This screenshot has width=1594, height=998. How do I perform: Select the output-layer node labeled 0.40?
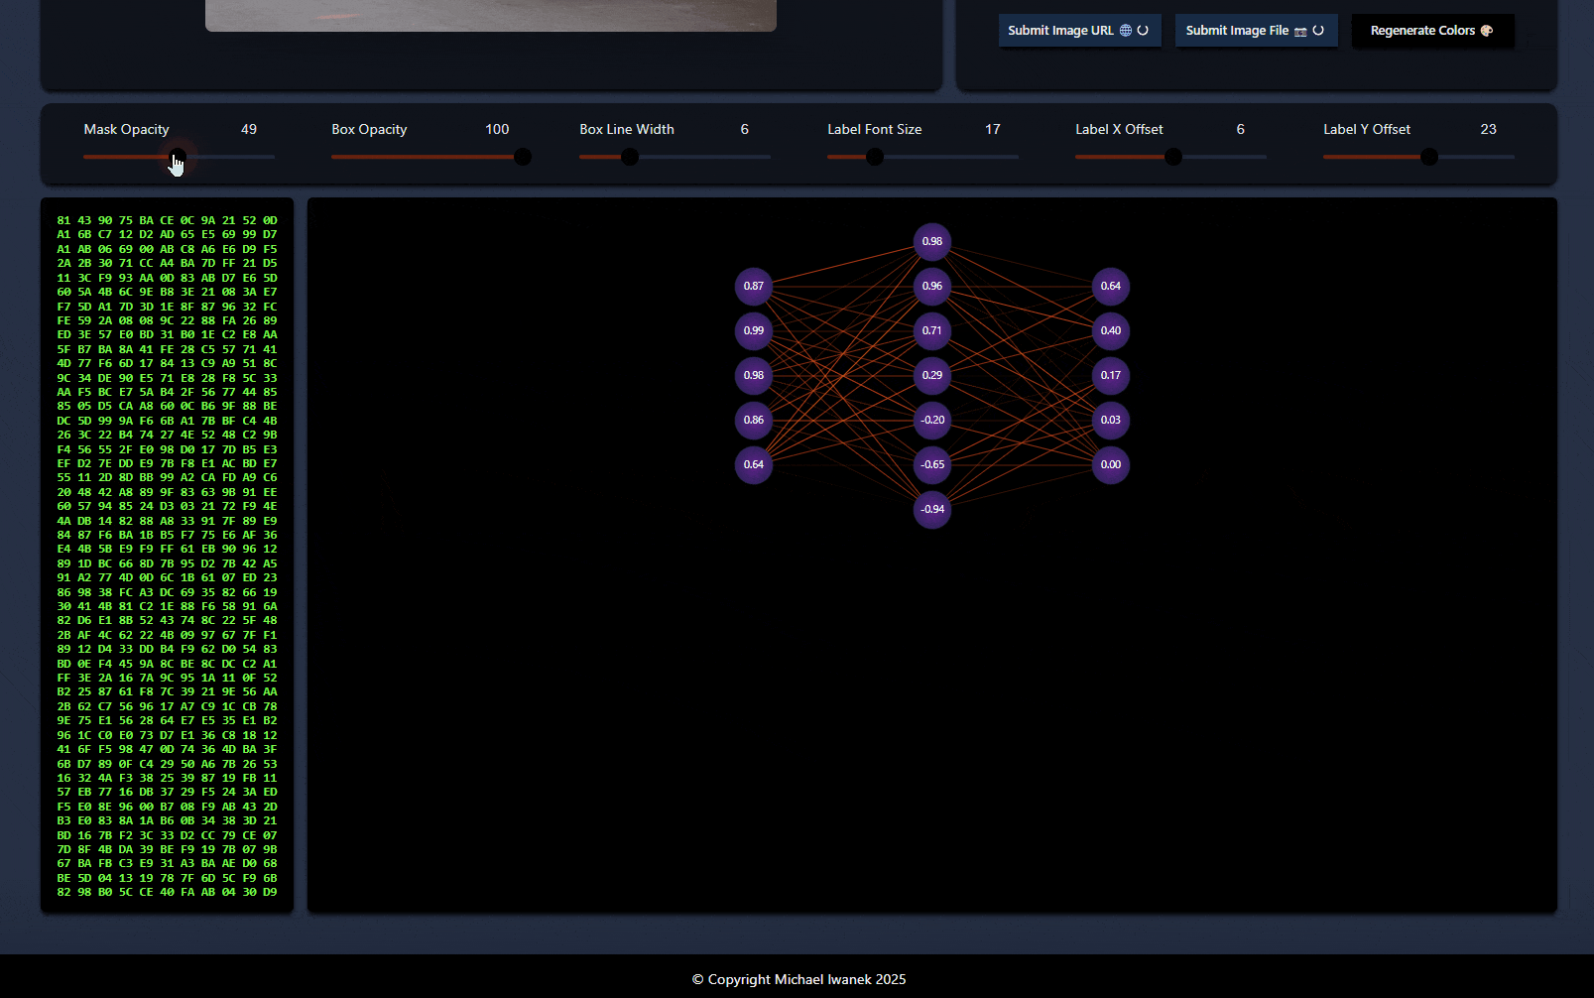point(1111,330)
